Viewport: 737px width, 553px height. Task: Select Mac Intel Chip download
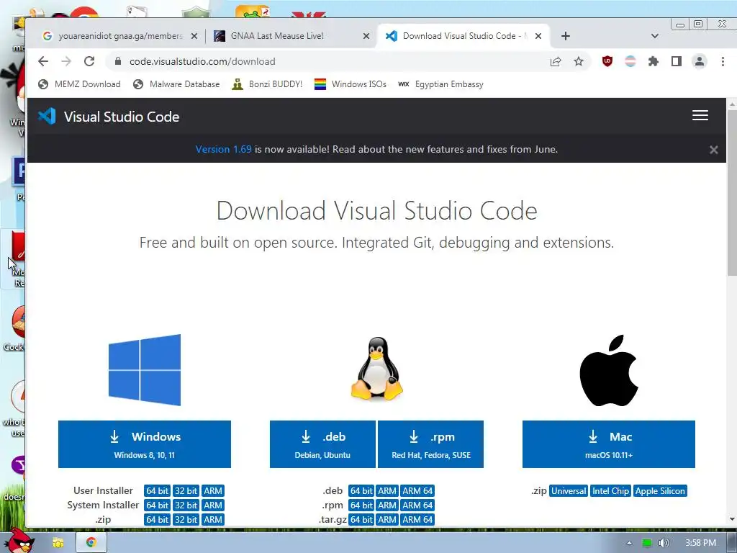[x=610, y=491]
